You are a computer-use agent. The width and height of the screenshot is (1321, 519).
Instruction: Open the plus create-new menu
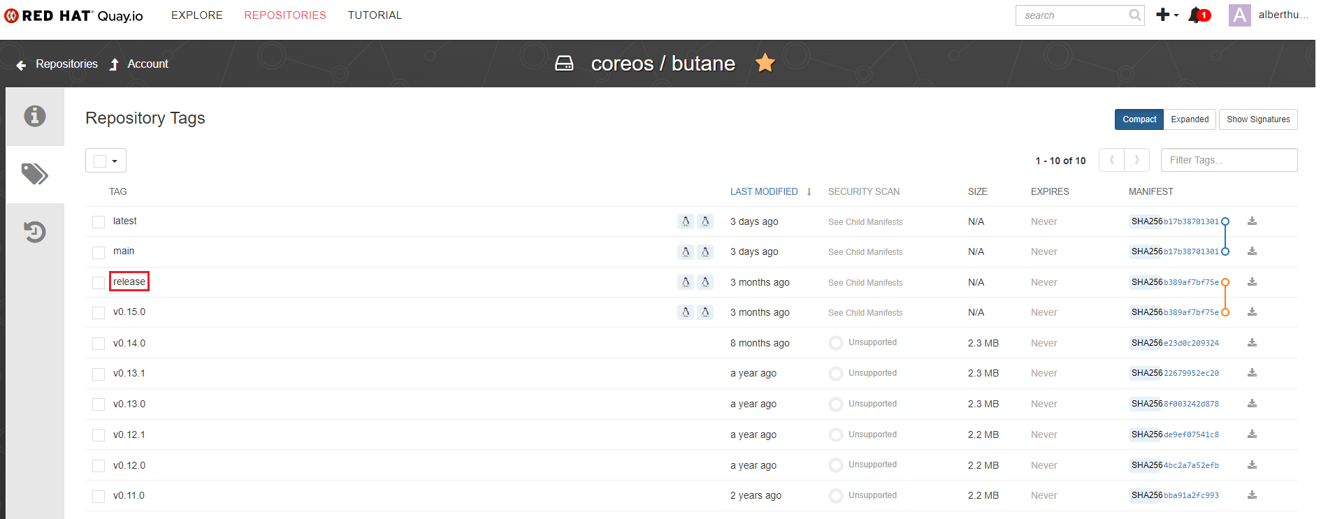tap(1167, 15)
